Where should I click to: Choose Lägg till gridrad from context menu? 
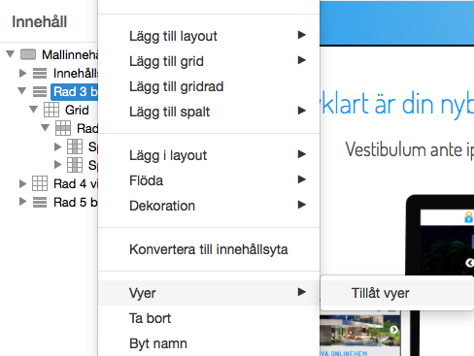(209, 86)
